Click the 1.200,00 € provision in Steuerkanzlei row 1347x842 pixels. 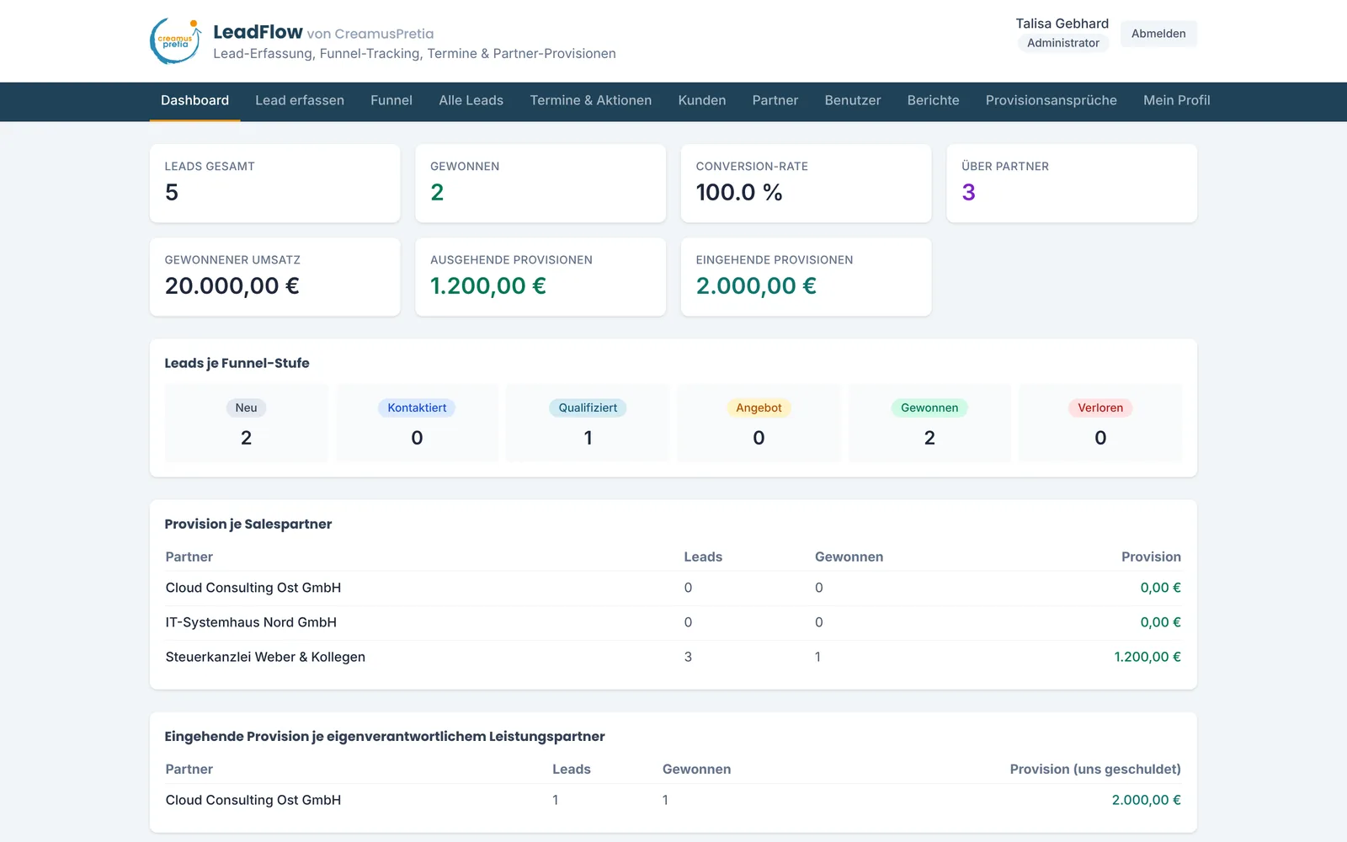click(1147, 657)
